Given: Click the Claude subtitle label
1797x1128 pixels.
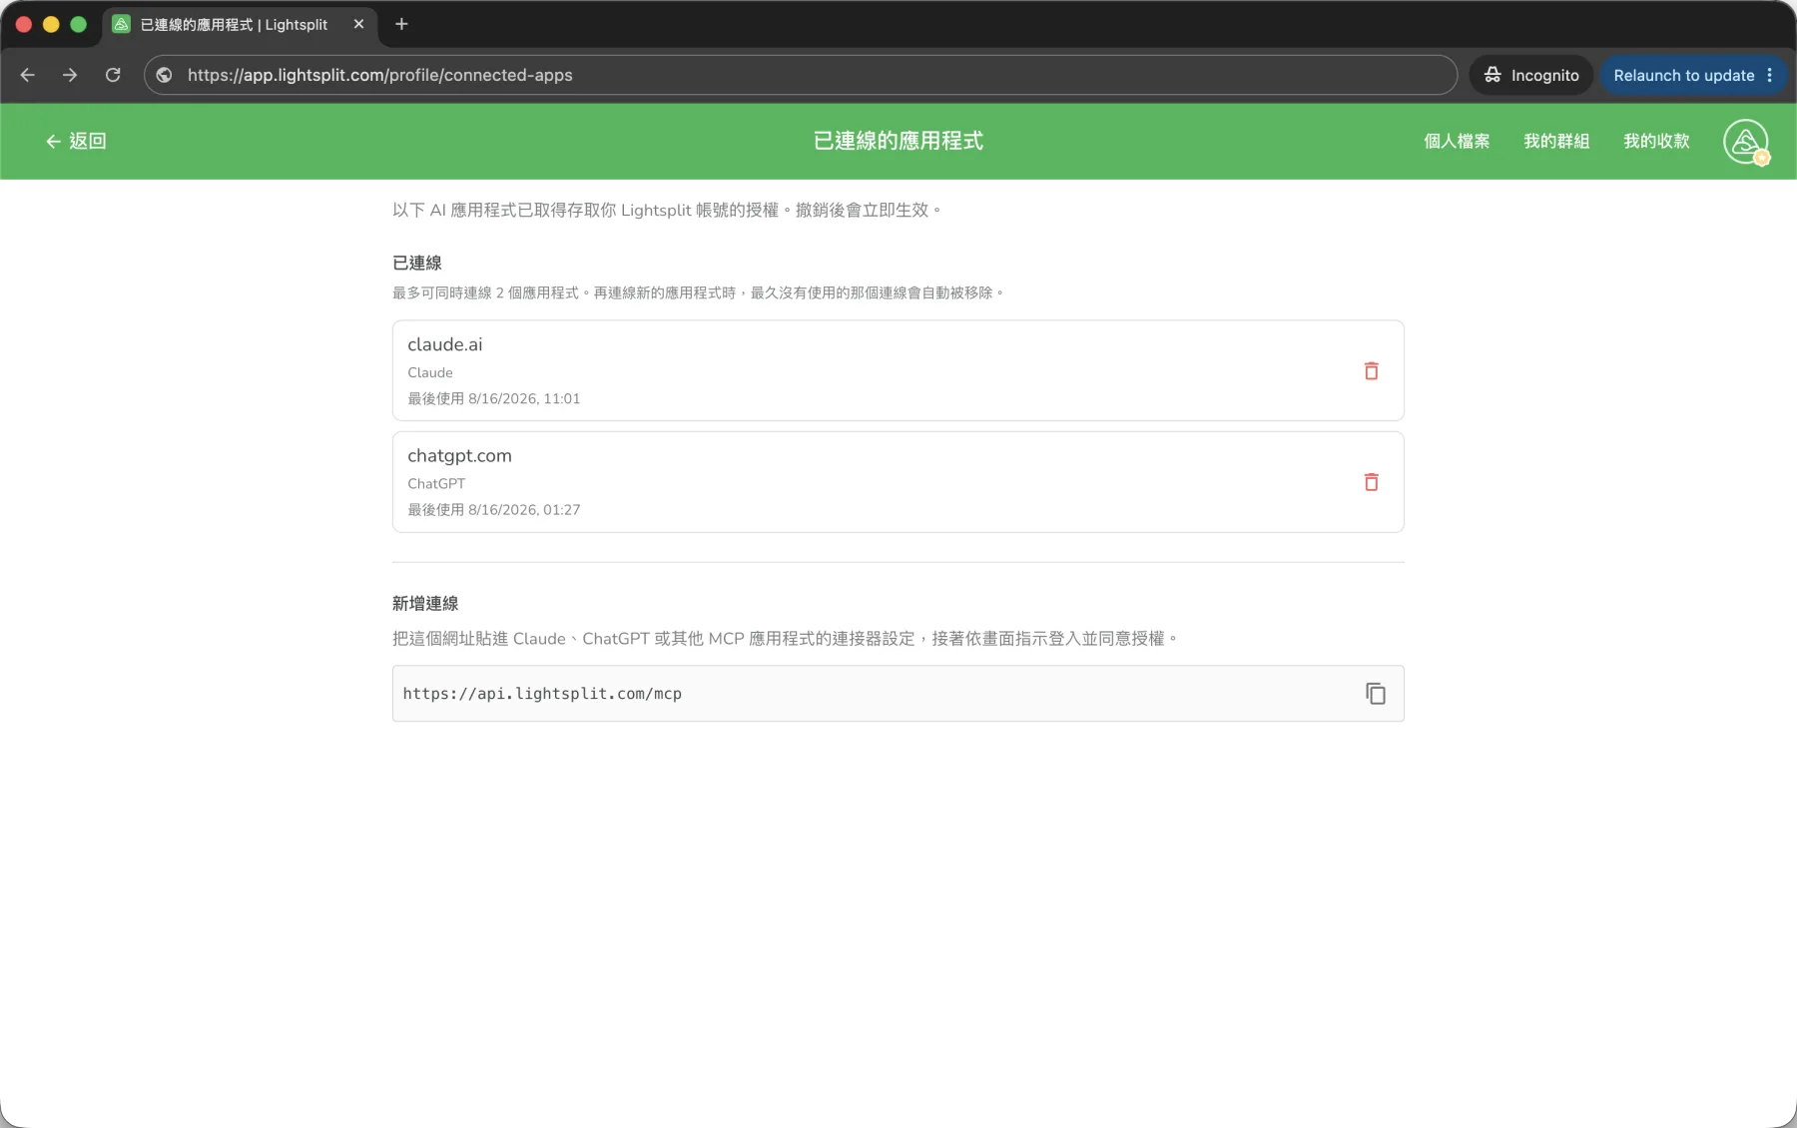Looking at the screenshot, I should 430,372.
